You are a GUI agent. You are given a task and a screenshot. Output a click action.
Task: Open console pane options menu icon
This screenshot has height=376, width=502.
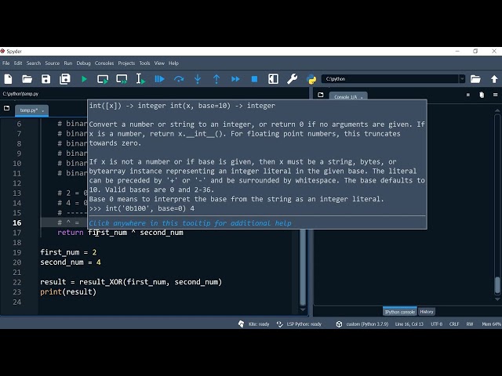pyautogui.click(x=495, y=95)
